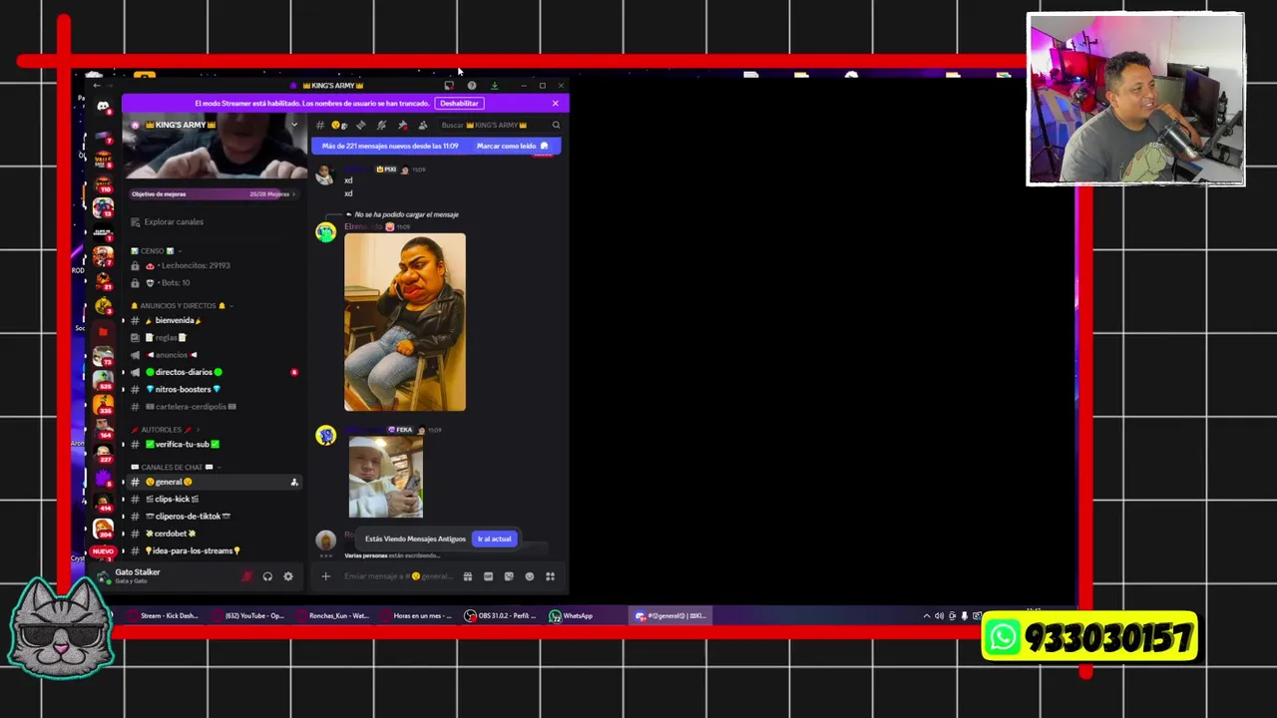
Task: Go back with title bar arrow
Action: (x=97, y=86)
